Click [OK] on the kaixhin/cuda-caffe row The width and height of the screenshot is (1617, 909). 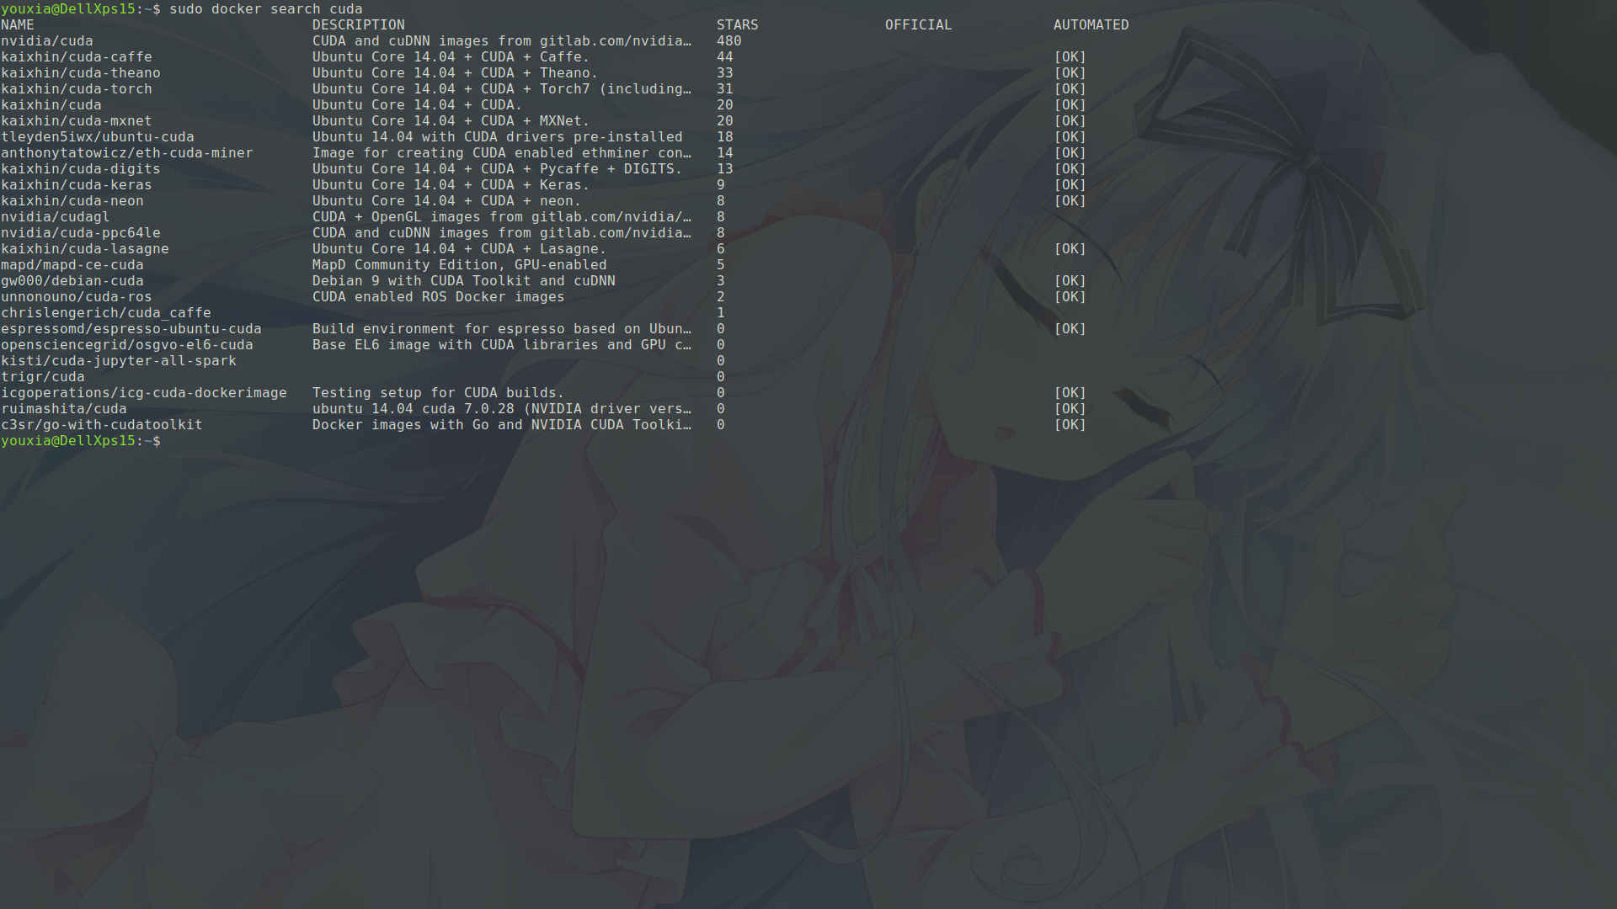click(x=1070, y=57)
